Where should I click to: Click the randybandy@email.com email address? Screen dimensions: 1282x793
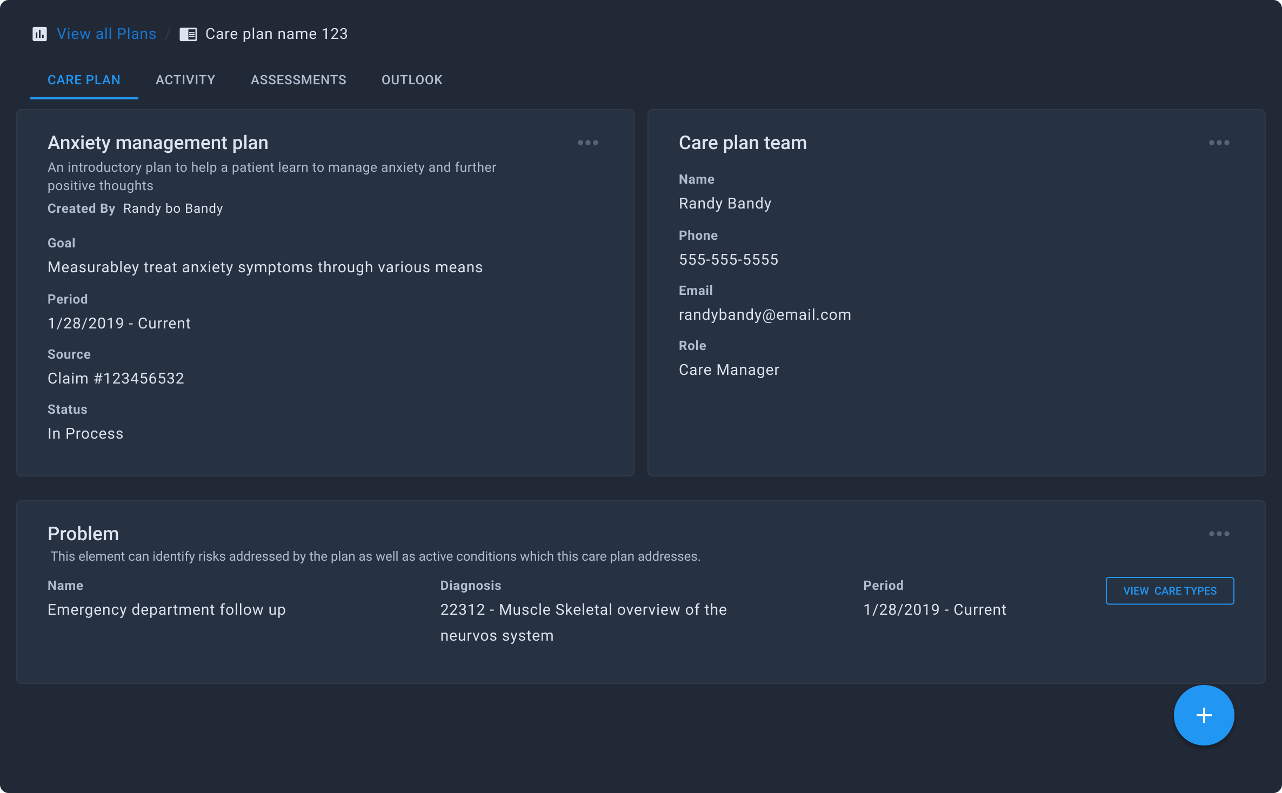pos(765,315)
